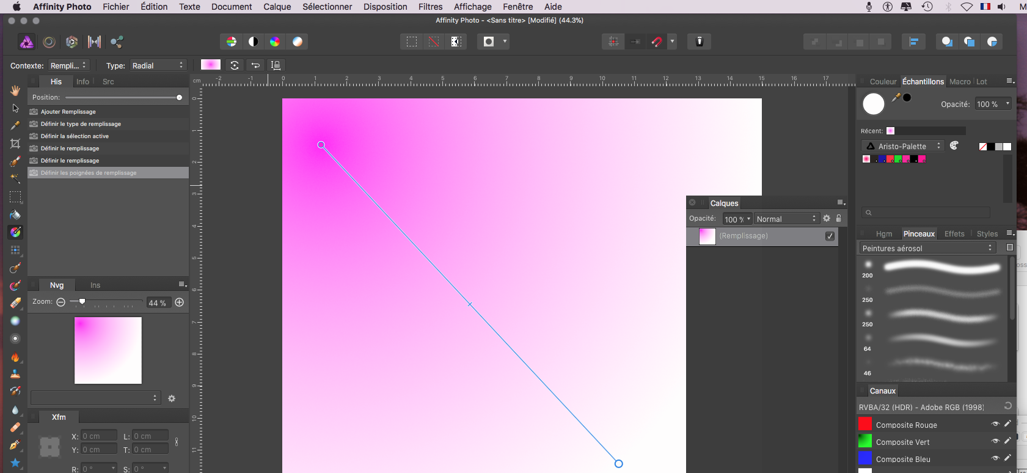Select the Clone stamp tool
Screen dimensions: 1027x473
tap(15, 374)
